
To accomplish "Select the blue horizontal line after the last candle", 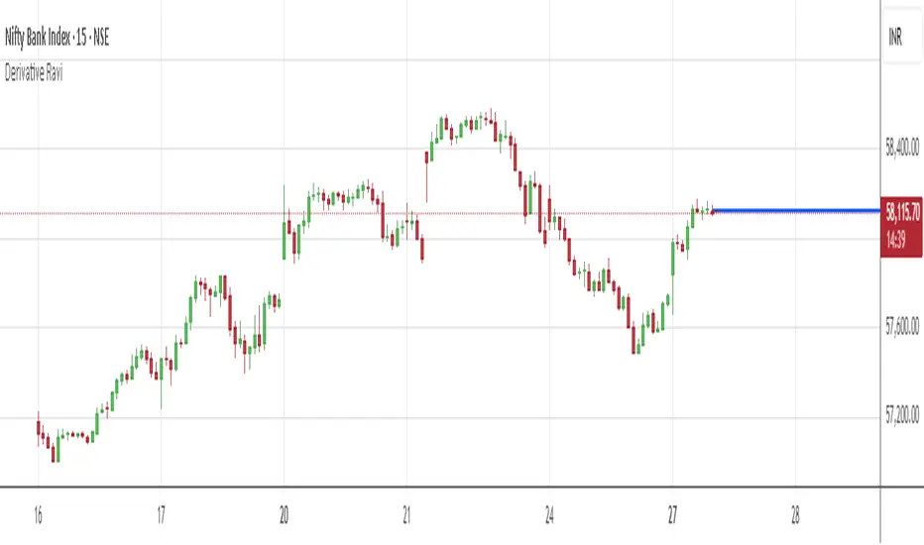I will click(793, 211).
